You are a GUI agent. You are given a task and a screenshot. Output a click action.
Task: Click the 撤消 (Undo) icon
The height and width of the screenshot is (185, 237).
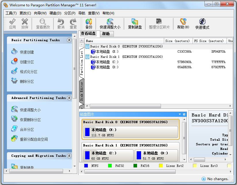60,24
